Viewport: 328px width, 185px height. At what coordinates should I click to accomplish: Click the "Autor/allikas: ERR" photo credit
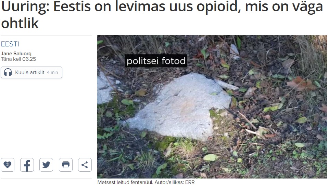173,182
